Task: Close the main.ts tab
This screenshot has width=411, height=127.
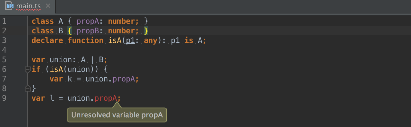Action: [48, 6]
